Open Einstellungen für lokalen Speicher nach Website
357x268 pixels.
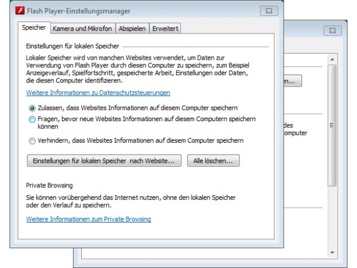(104, 161)
